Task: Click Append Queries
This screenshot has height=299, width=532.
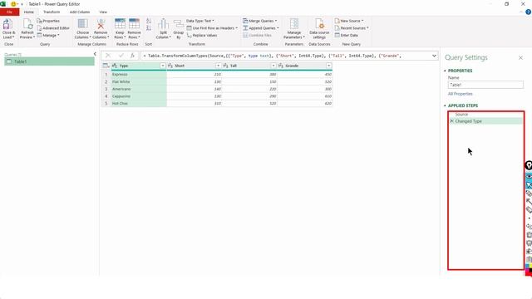Action: pyautogui.click(x=260, y=28)
